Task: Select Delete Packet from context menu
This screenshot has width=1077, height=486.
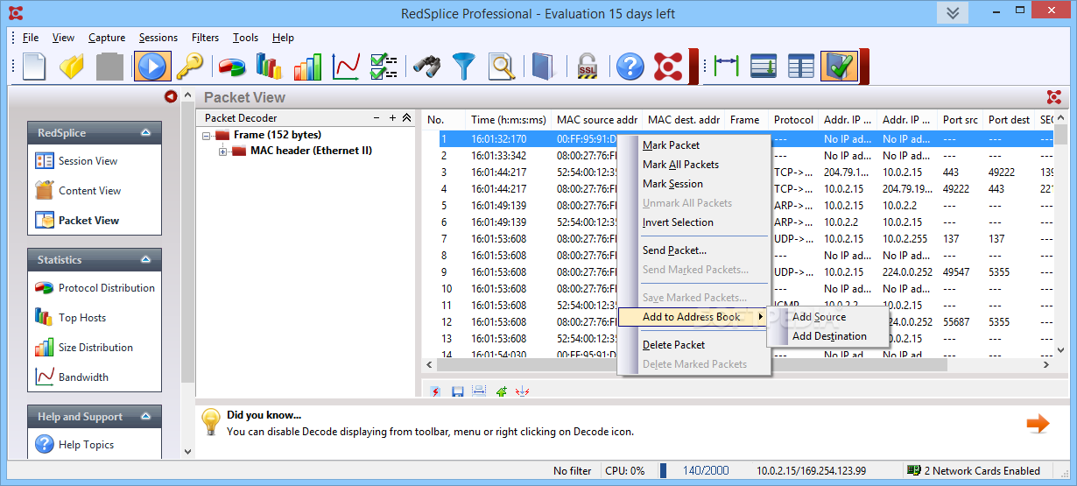Action: [x=694, y=345]
